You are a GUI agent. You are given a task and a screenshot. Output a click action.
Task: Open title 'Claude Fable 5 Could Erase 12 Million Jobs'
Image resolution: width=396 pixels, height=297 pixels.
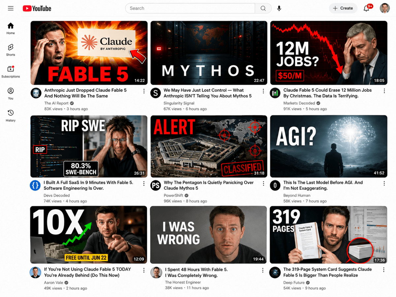[327, 93]
